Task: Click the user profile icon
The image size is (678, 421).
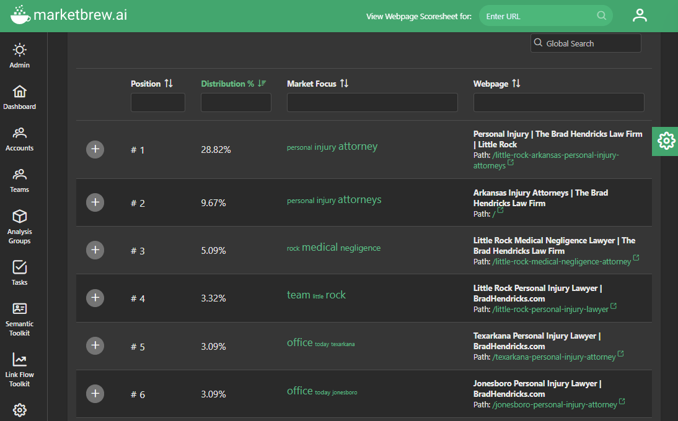Action: [640, 15]
